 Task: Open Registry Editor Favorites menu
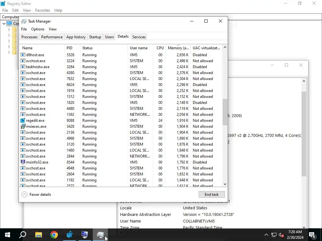[42, 10]
